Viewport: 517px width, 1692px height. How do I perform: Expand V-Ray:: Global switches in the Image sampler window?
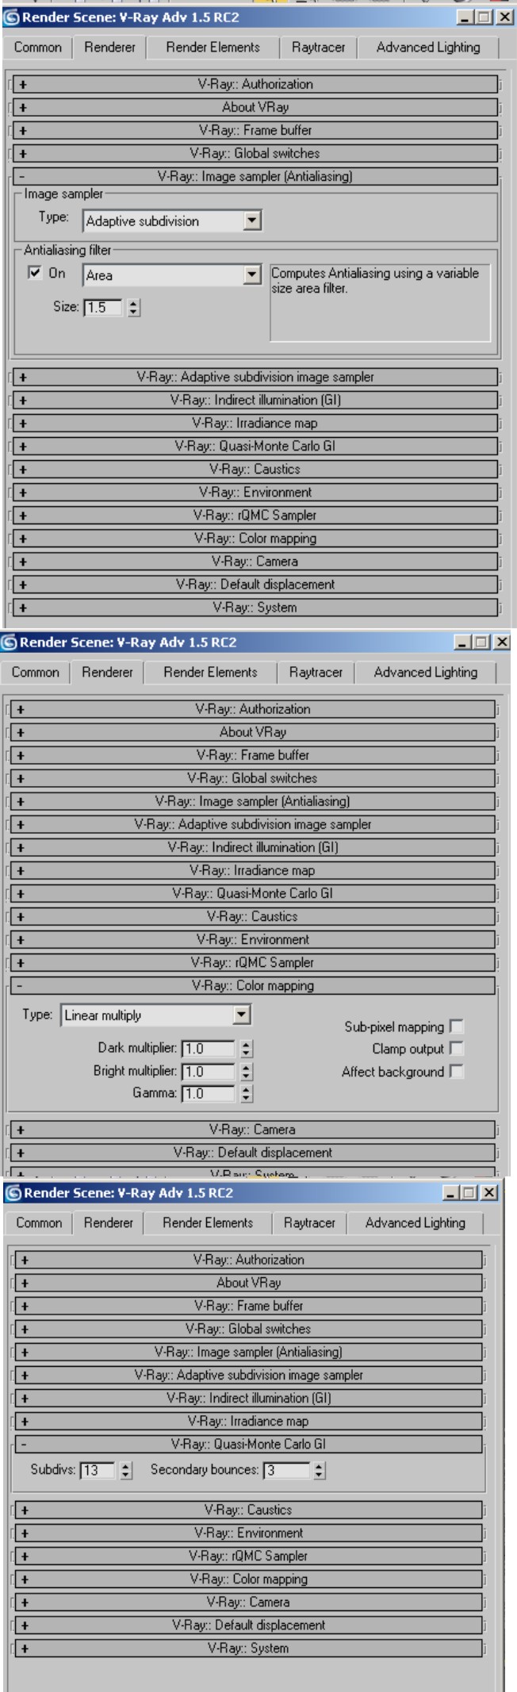(255, 153)
